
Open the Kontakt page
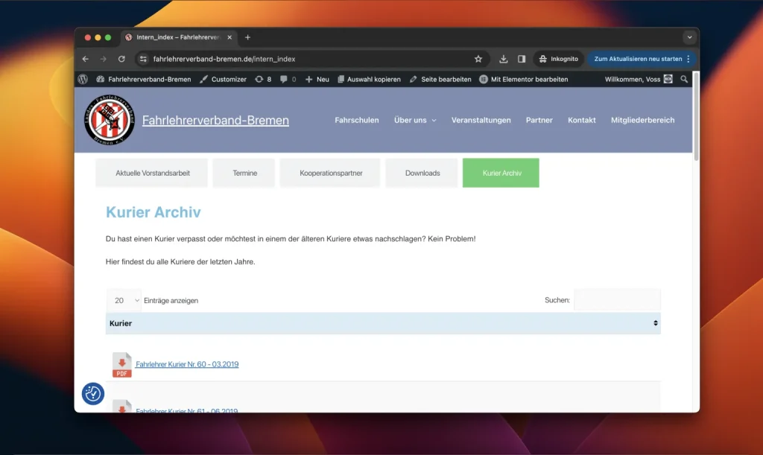click(x=581, y=120)
